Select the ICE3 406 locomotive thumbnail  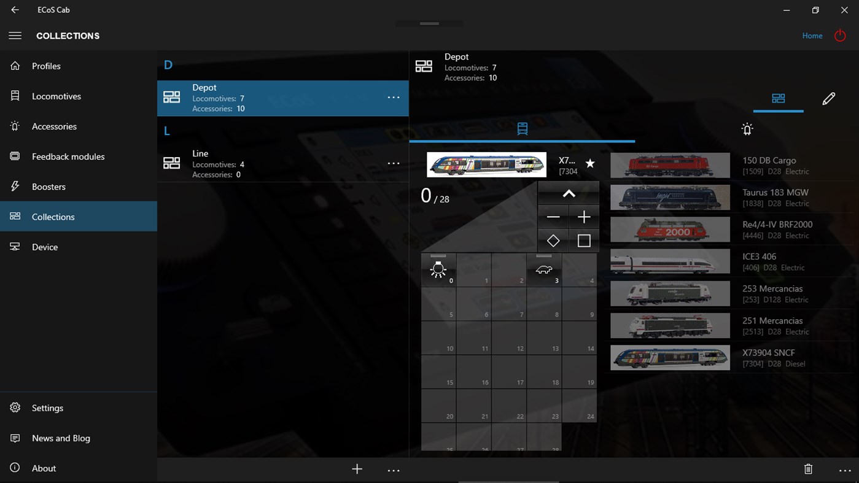click(x=669, y=261)
